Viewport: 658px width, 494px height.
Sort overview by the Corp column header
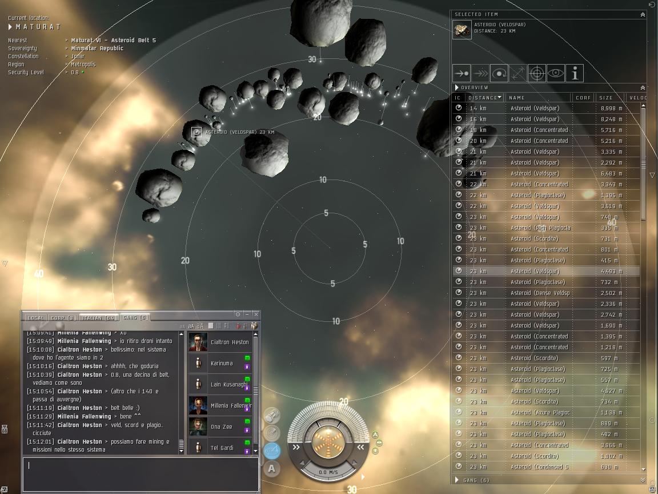tap(583, 97)
